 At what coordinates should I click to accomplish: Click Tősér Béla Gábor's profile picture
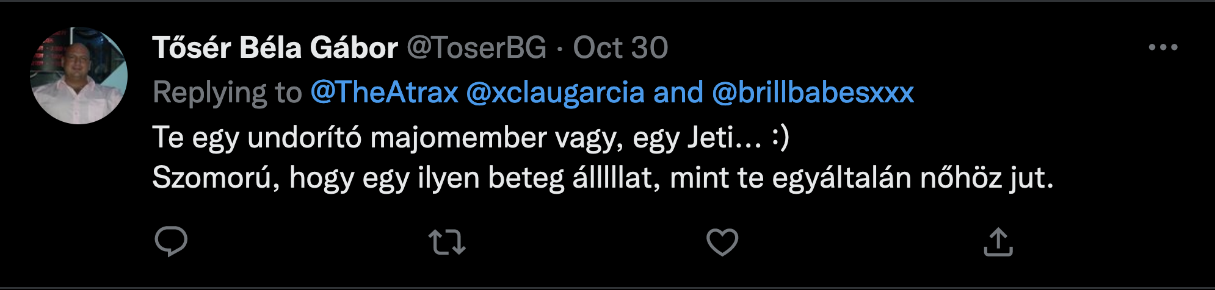(79, 76)
